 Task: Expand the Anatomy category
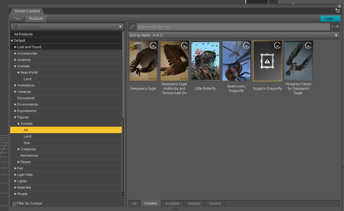pyautogui.click(x=15, y=60)
